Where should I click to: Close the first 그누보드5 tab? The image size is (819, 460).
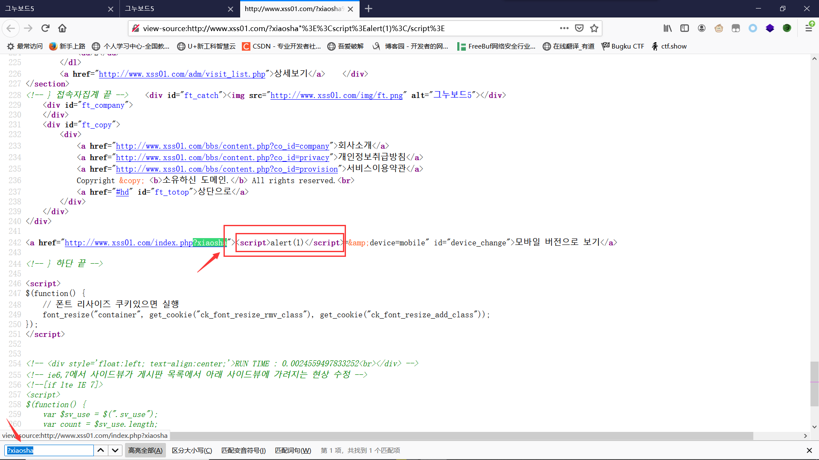110,9
